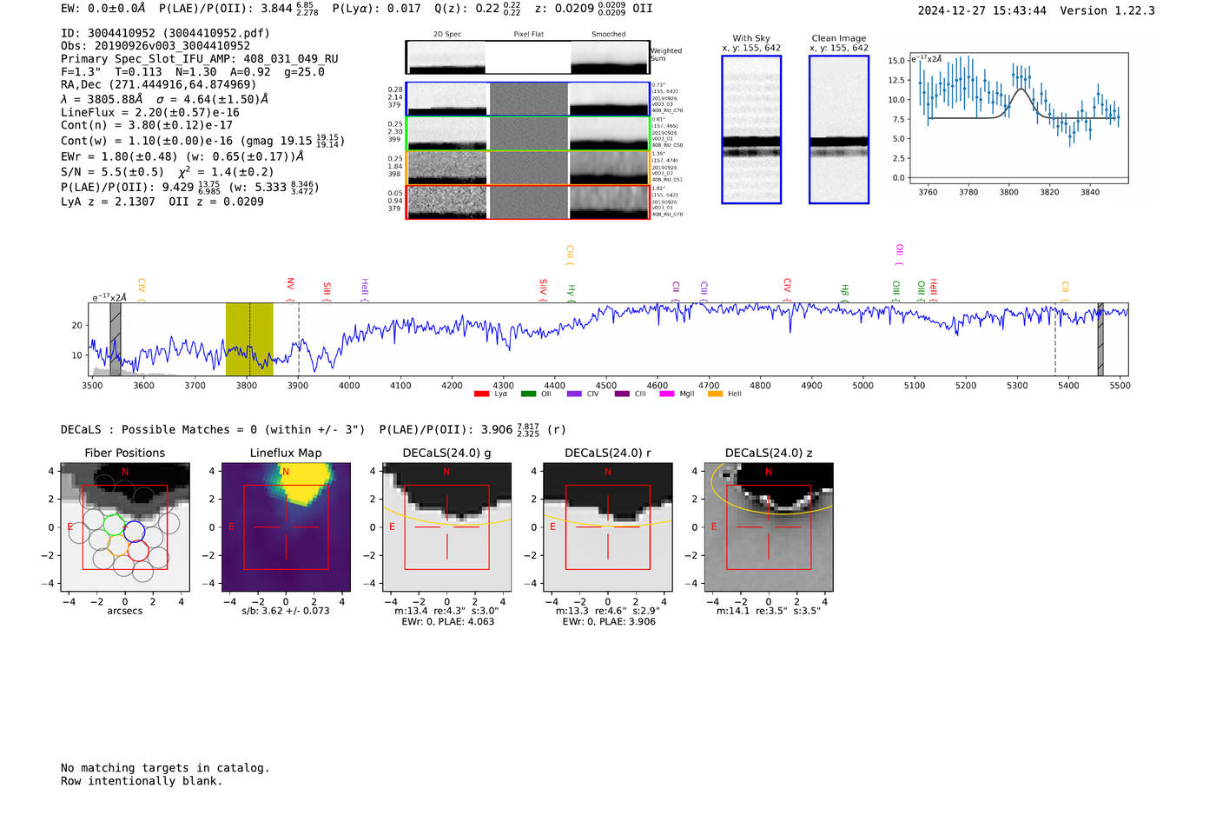This screenshot has height=828, width=1216.
Task: Click the 'Smoothed' column header
Action: click(x=608, y=35)
